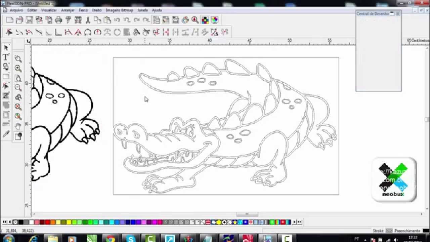430x242 pixels.
Task: Pick the yellow color swatch
Action: point(69,222)
